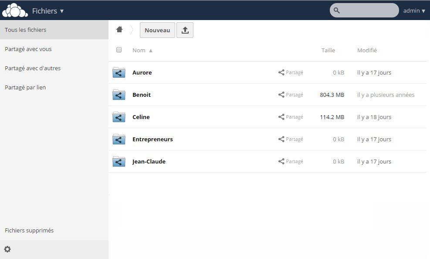The height and width of the screenshot is (259, 430).
Task: Click the Celine shared folder icon
Action: click(x=119, y=117)
